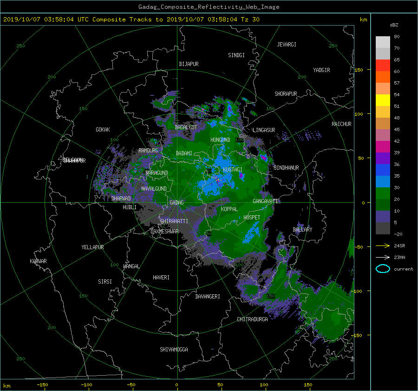This screenshot has height=391, width=418.
Task: Click the Gadag_Composite_Reflectivity_Web_Image title
Action: [209, 7]
